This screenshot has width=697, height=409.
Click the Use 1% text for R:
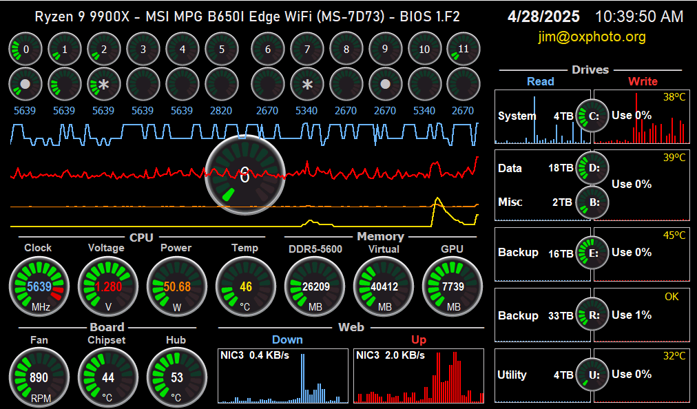[632, 315]
